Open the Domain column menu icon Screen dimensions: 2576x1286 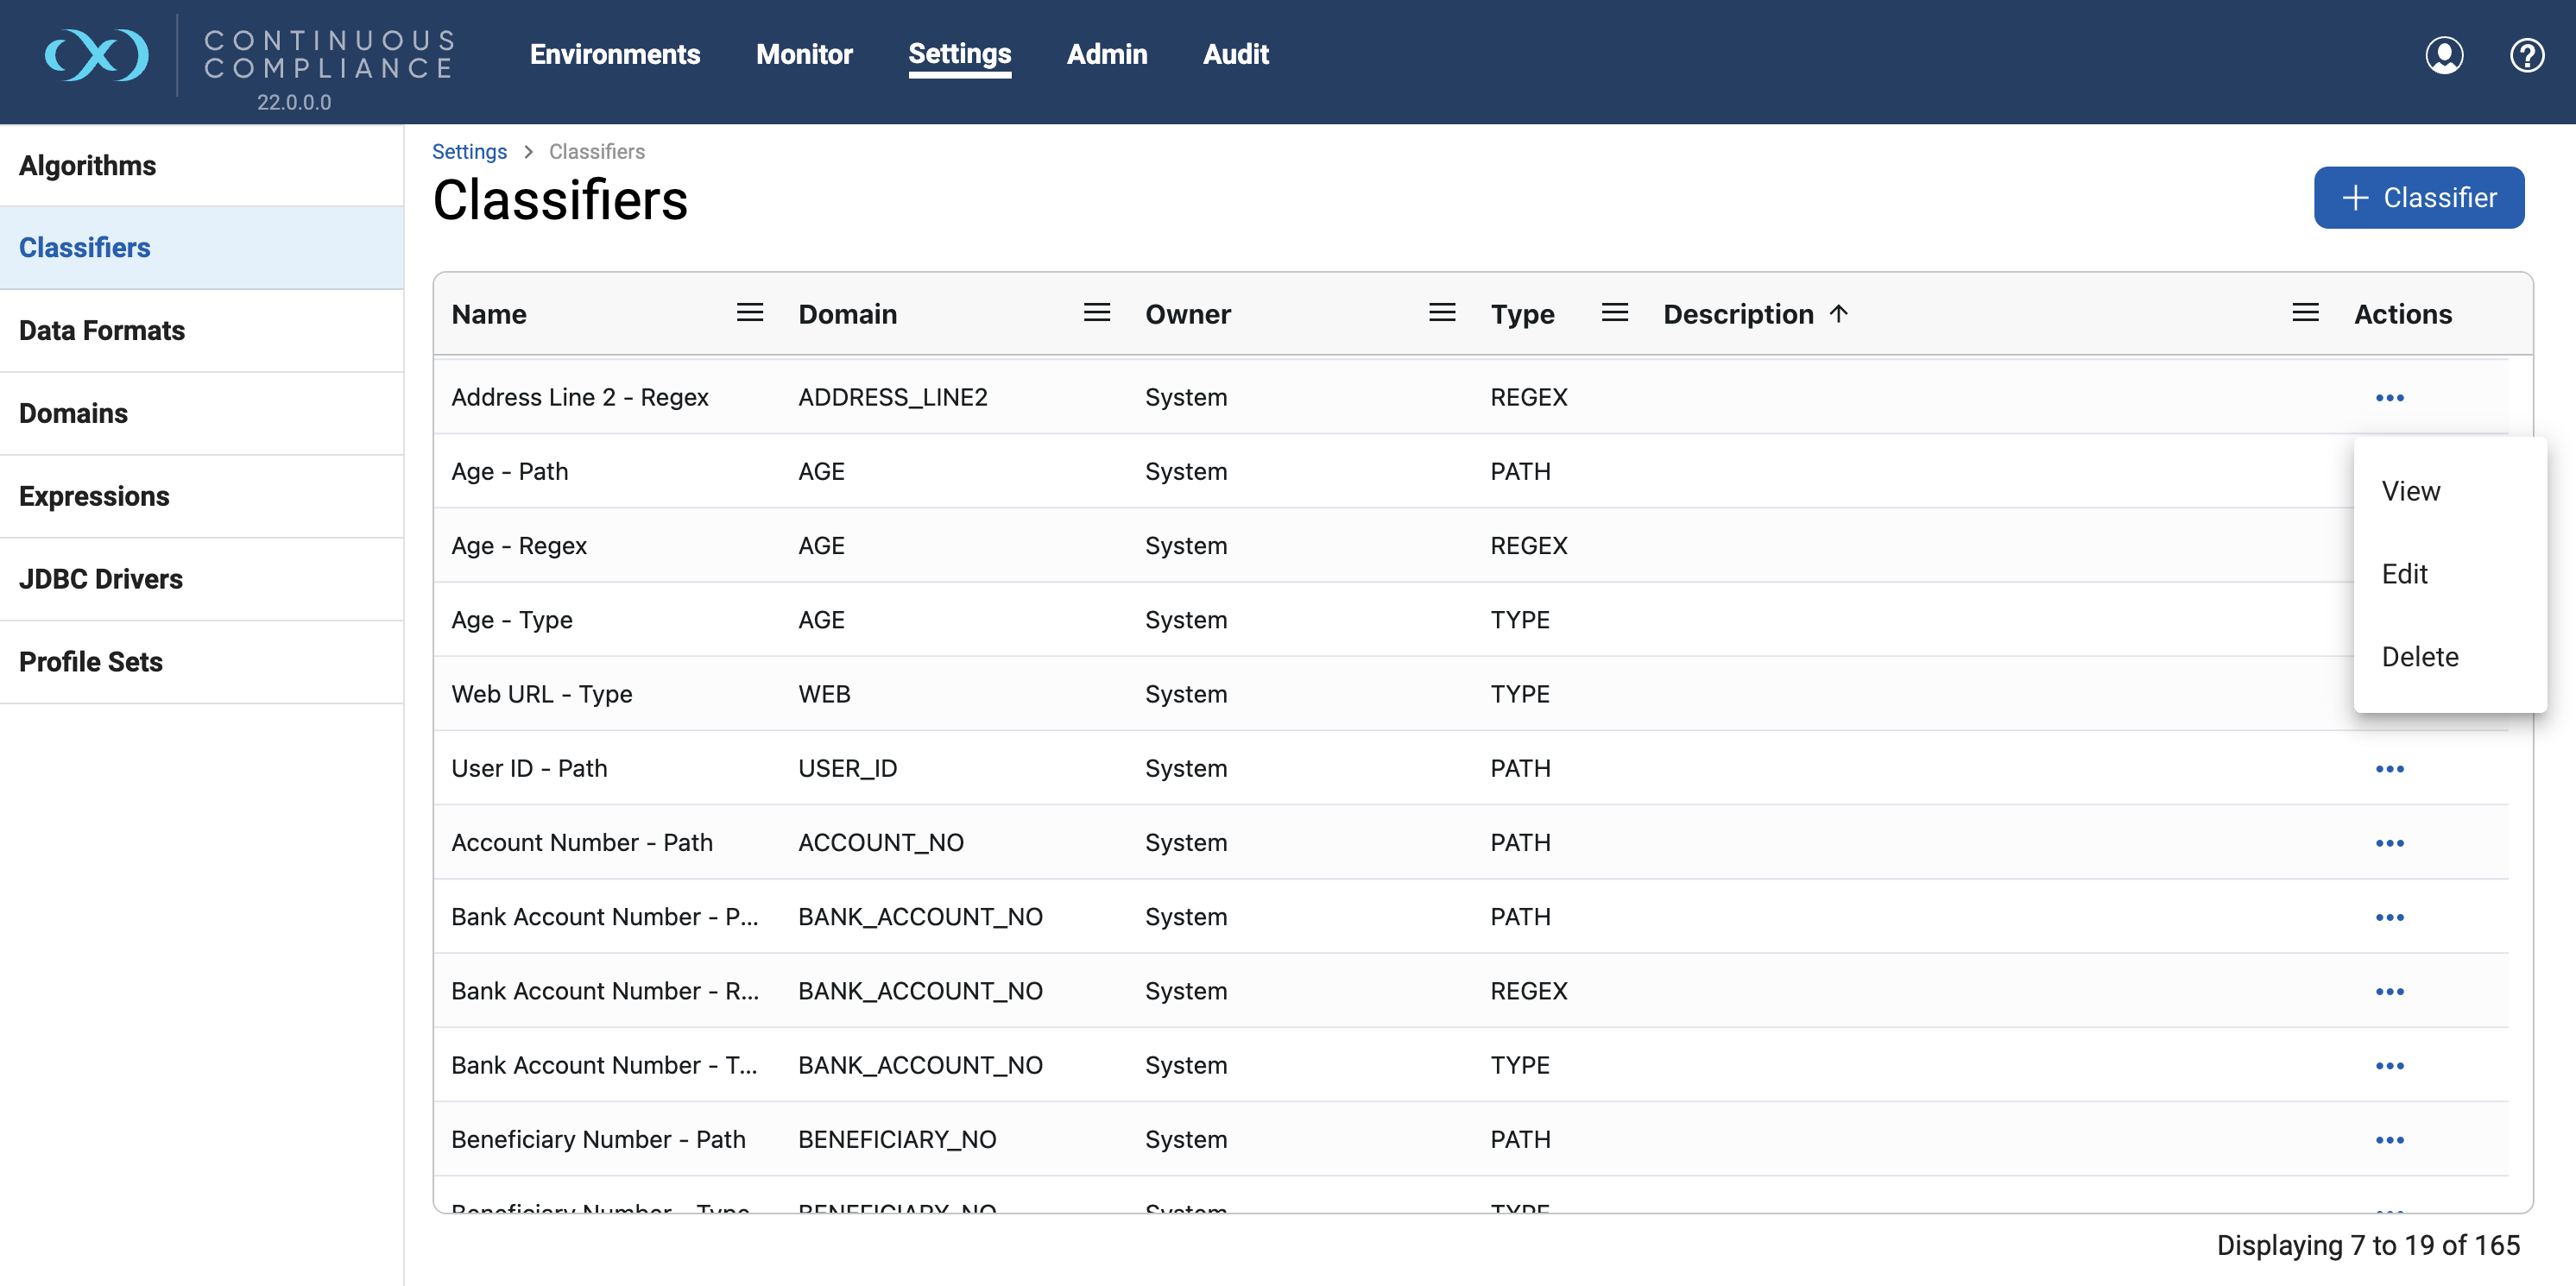click(x=1097, y=313)
